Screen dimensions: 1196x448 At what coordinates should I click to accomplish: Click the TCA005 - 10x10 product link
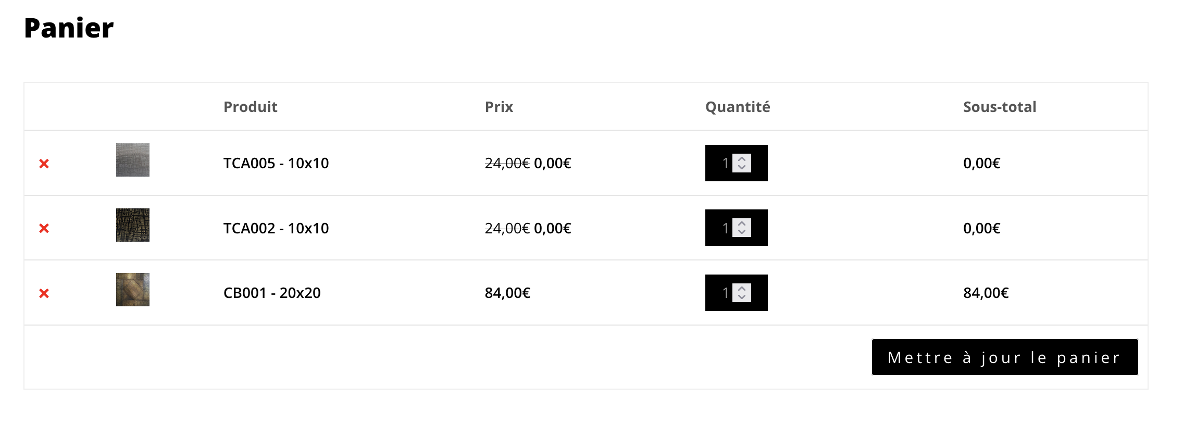click(x=276, y=163)
